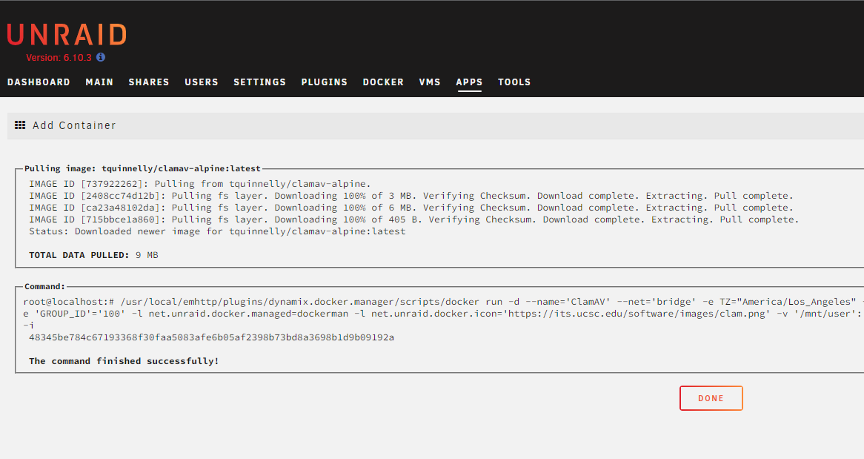Go to the Main tab

point(99,82)
